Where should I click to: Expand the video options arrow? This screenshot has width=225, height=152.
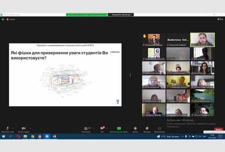click(30, 128)
